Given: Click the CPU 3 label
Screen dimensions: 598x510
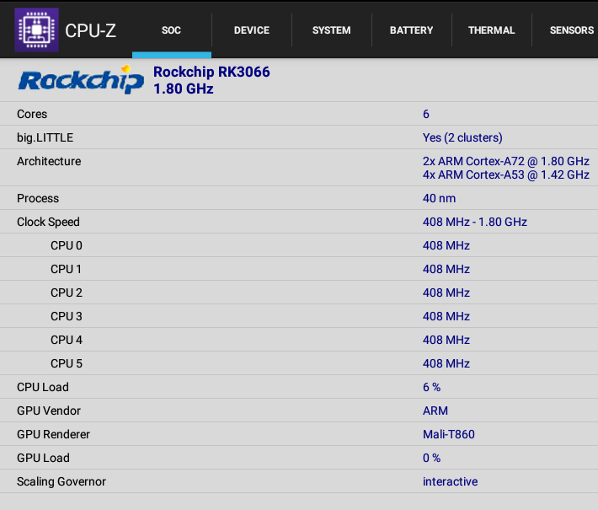Looking at the screenshot, I should (67, 316).
